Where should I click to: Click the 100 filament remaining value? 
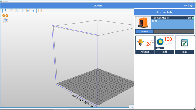[168, 39]
